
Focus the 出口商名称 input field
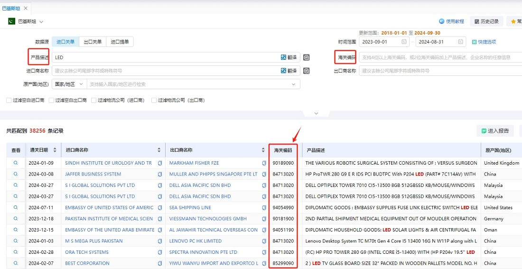[440, 71]
